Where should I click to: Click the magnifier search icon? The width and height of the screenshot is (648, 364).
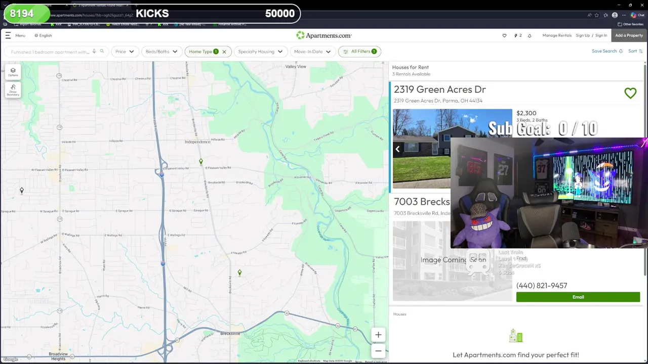click(x=102, y=52)
